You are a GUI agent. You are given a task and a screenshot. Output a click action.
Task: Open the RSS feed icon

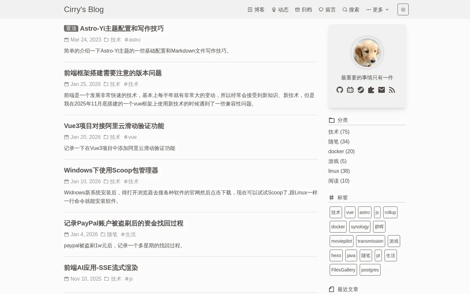click(x=392, y=90)
